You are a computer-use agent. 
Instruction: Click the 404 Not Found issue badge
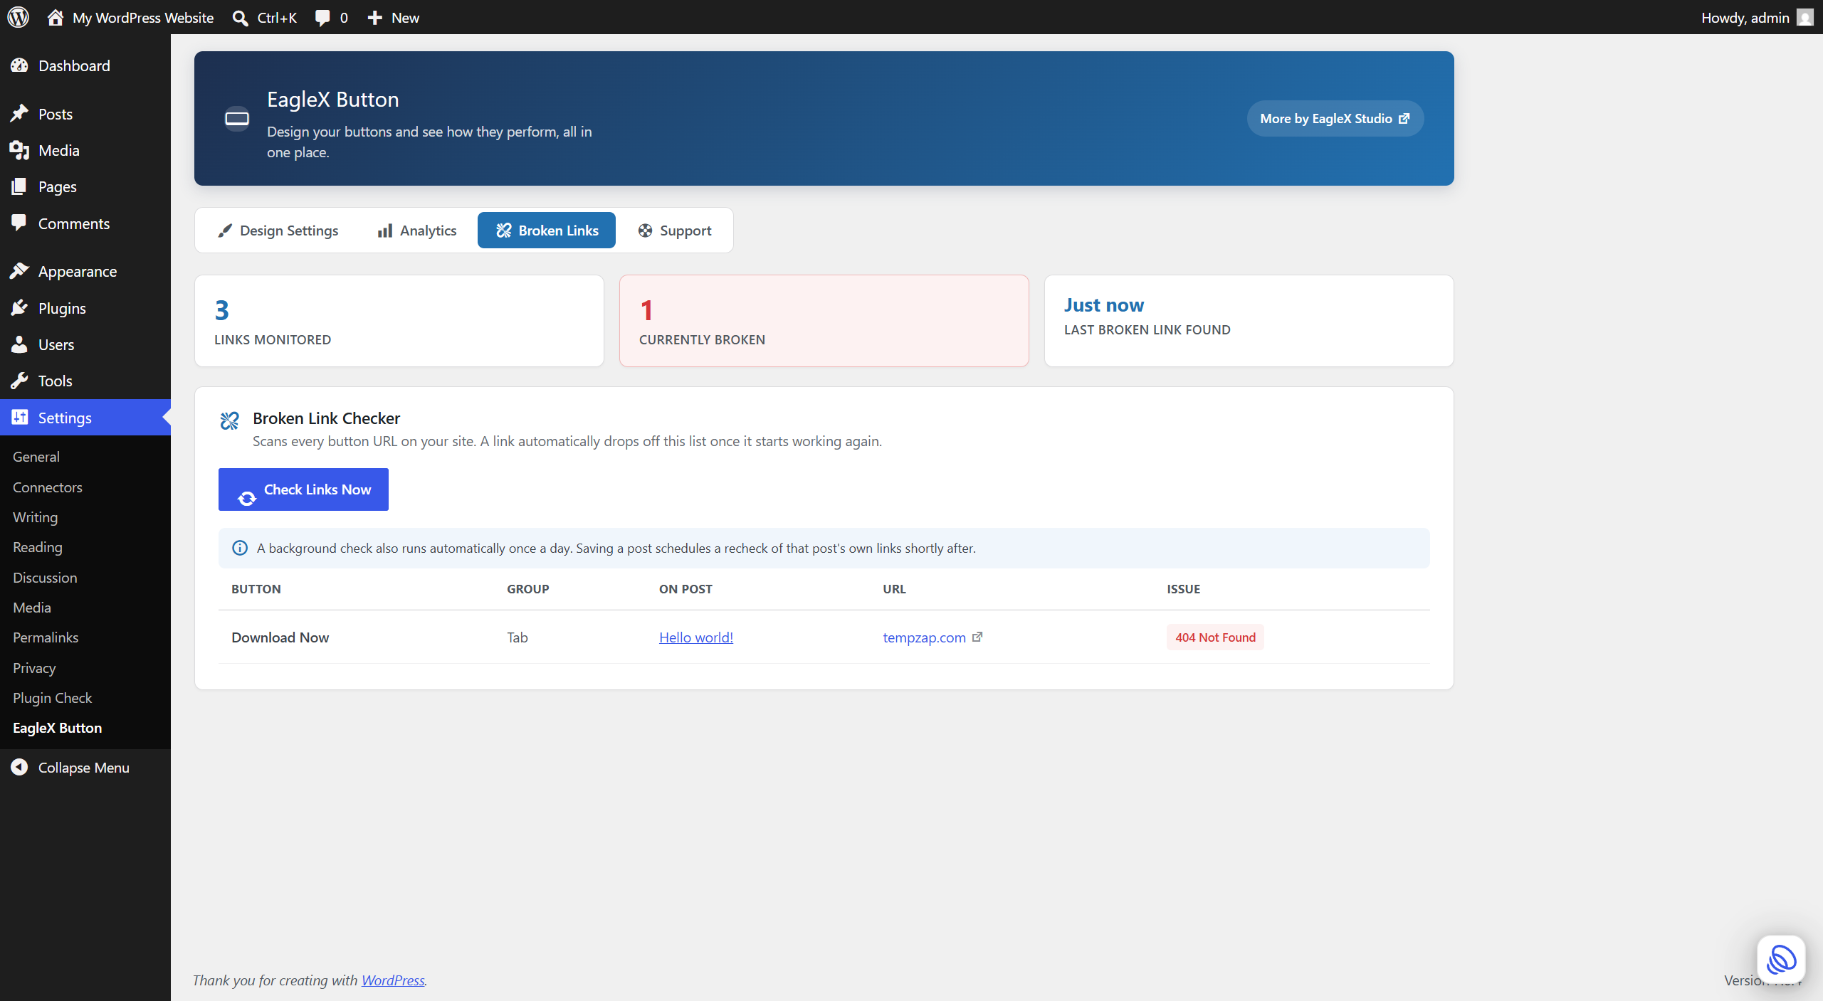coord(1215,637)
